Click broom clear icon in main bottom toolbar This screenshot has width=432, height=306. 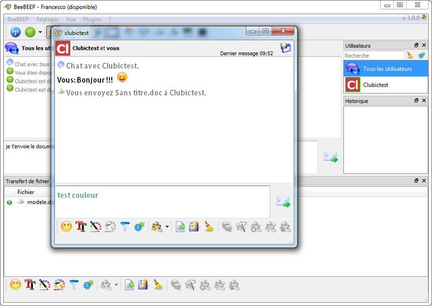pyautogui.click(x=158, y=284)
